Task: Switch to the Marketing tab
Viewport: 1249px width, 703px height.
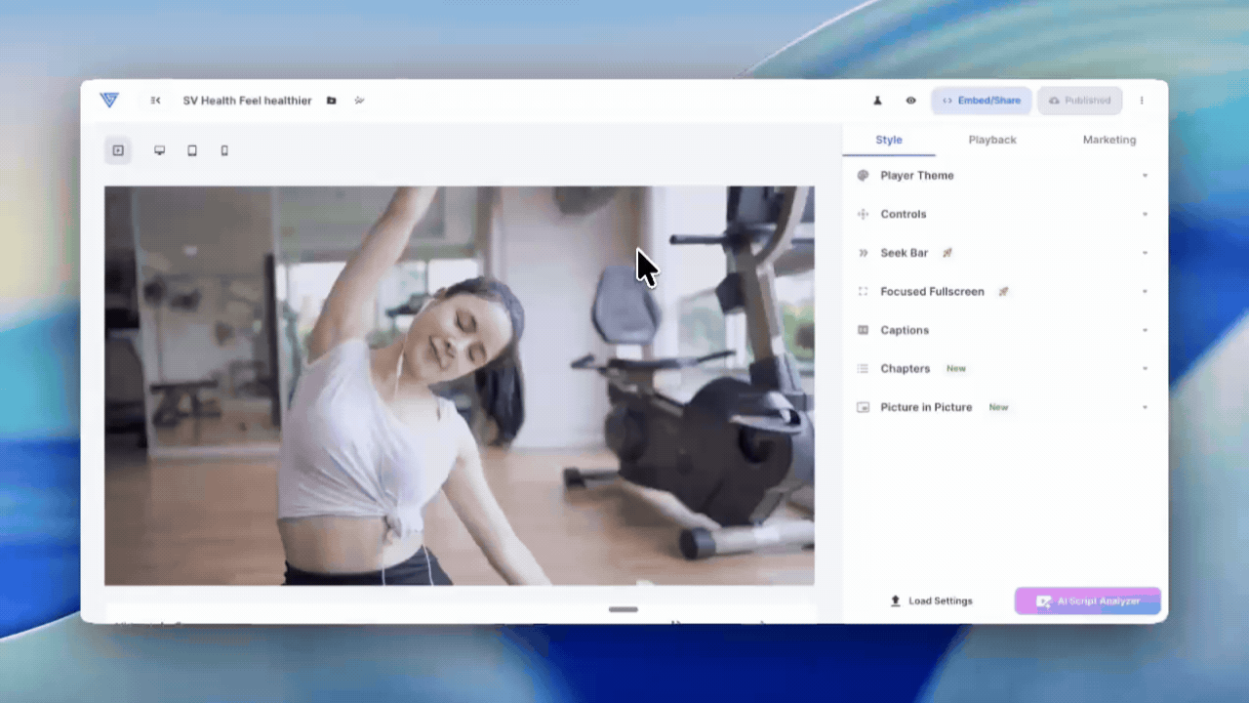Action: pos(1109,140)
